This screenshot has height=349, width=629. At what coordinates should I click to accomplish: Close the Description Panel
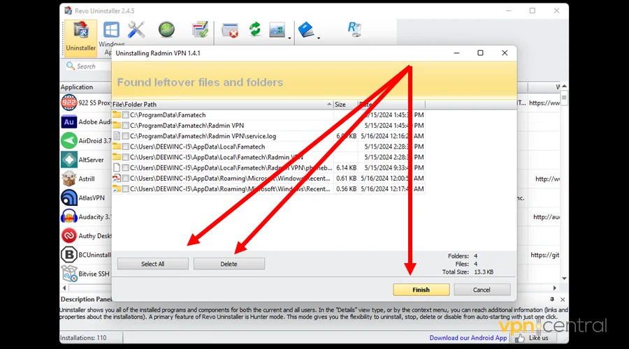point(563,299)
